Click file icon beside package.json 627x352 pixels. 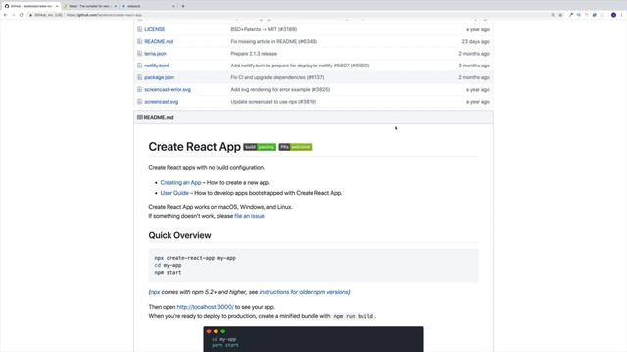point(139,77)
